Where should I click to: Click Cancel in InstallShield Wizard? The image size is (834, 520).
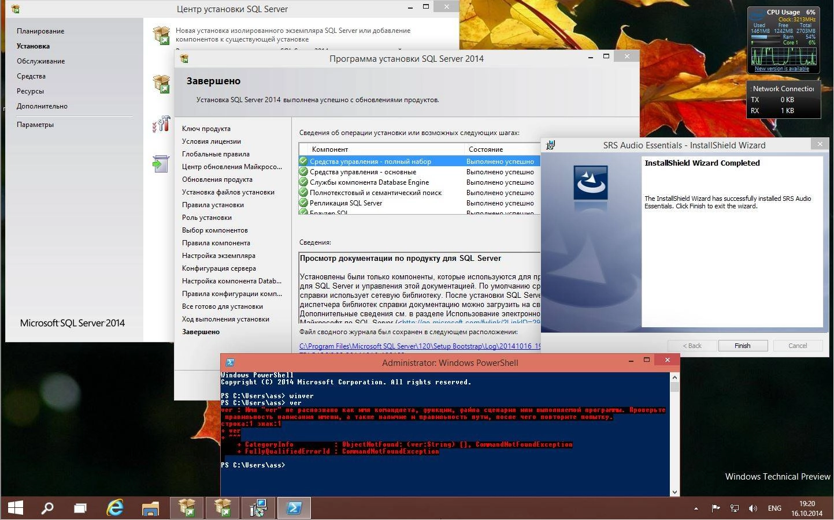click(798, 346)
